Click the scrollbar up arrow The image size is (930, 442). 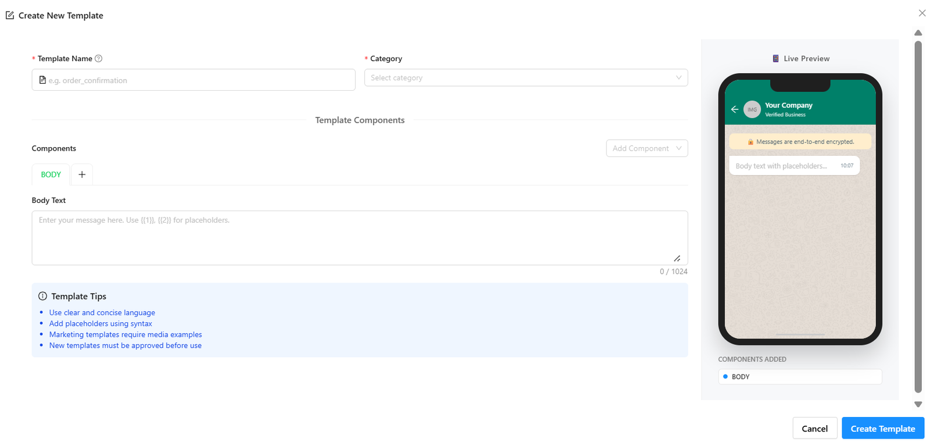point(918,33)
